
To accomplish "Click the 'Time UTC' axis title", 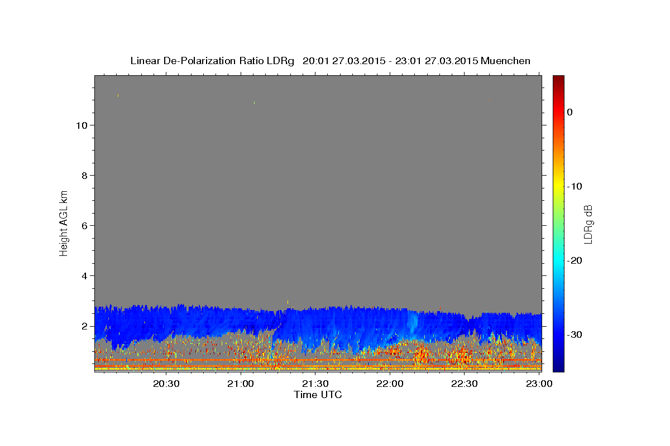I will (318, 395).
